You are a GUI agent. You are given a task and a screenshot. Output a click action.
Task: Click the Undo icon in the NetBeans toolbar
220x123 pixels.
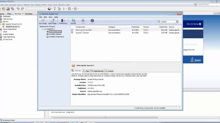coord(18,9)
